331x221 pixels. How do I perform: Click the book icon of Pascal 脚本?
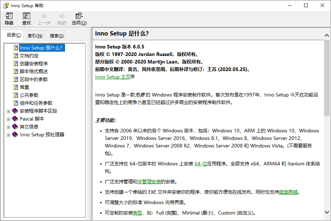click(15, 119)
